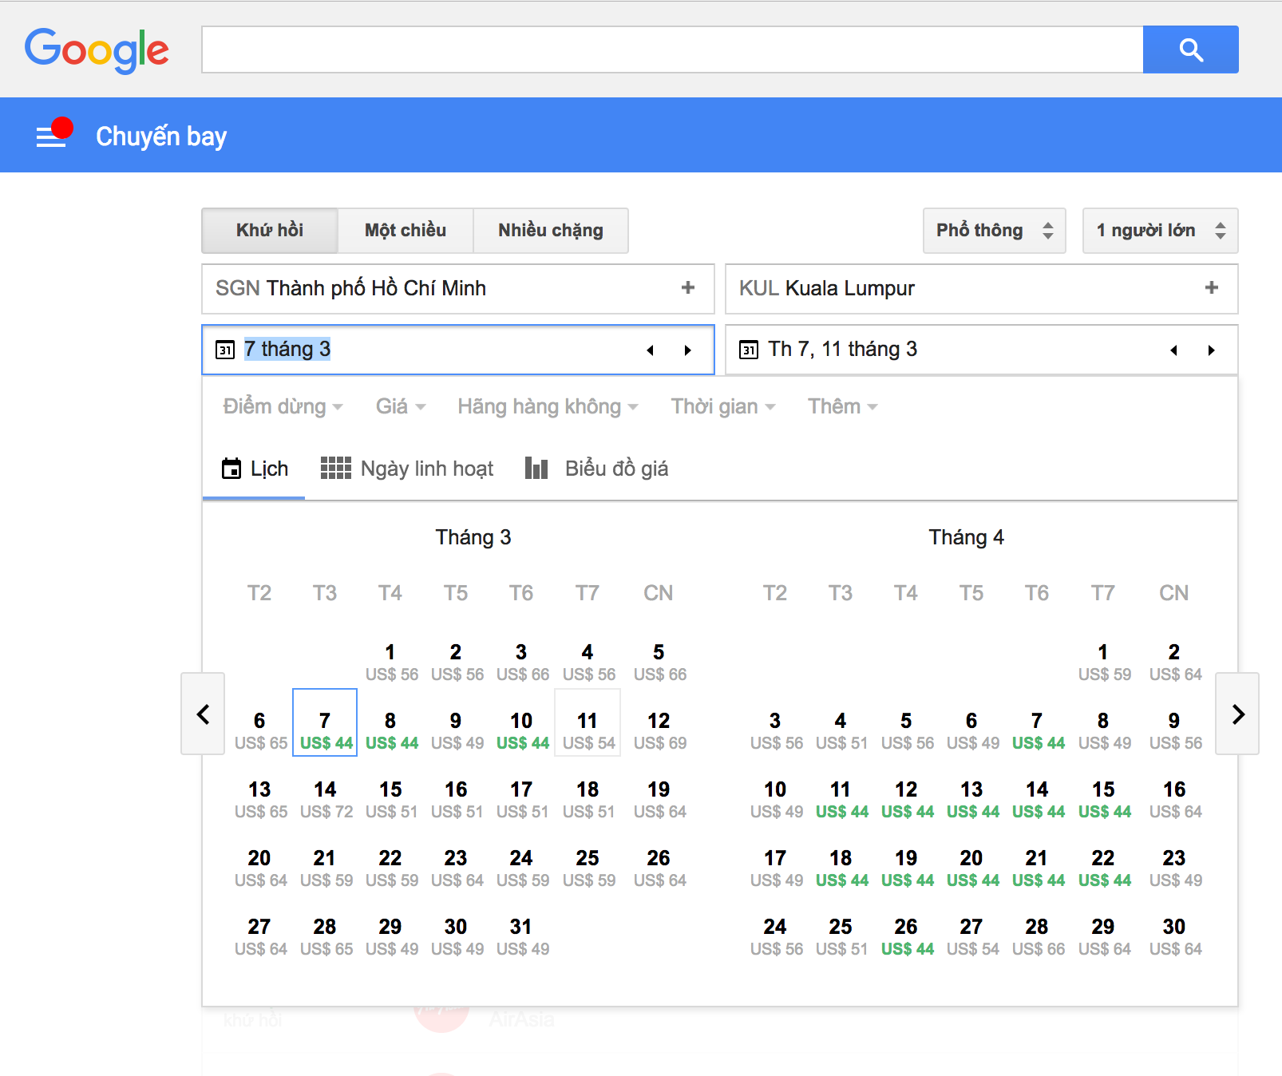Viewport: 1282px width, 1076px height.
Task: Expand Thêm more filters
Action: tap(843, 406)
